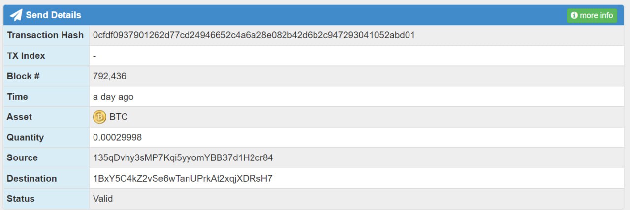Click the 'a day ago' time value

point(113,97)
